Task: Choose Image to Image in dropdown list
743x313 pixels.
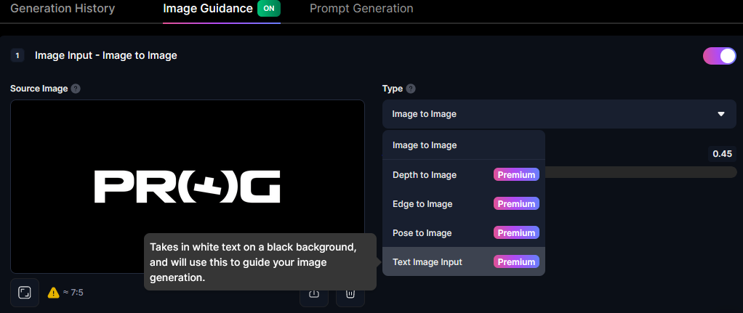Action: [x=463, y=145]
